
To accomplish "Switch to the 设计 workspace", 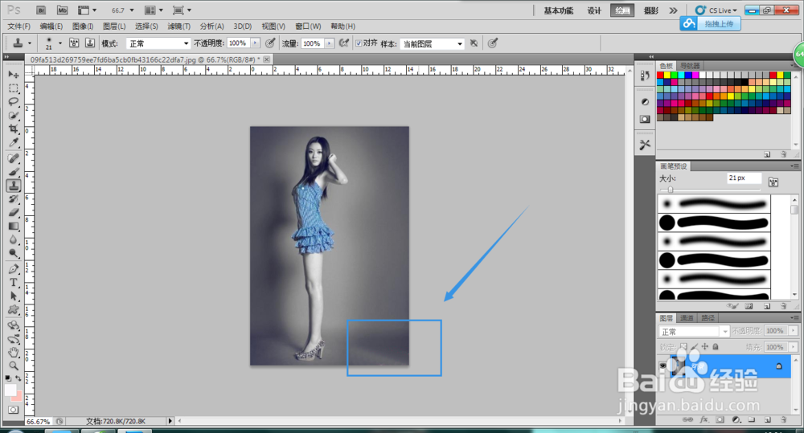I will pos(594,10).
